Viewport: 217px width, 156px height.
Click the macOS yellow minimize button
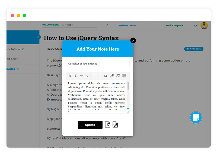tap(18, 15)
